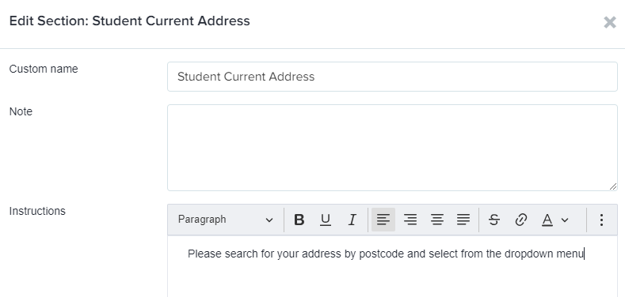Close the Edit Section dialog
This screenshot has width=625, height=297.
tap(610, 22)
